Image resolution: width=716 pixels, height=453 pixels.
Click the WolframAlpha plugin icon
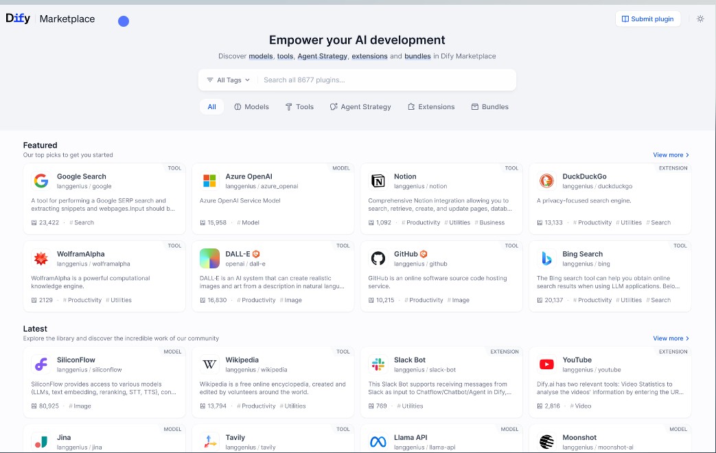[x=41, y=259]
